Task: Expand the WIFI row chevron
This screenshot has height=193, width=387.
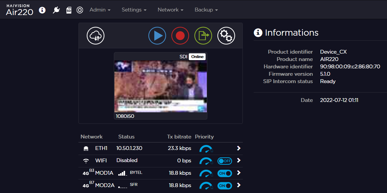Action: click(239, 161)
